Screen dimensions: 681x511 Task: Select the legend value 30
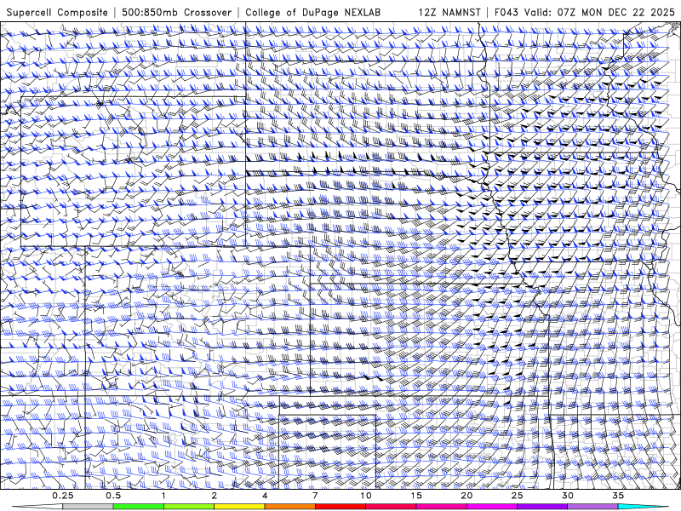click(x=568, y=496)
